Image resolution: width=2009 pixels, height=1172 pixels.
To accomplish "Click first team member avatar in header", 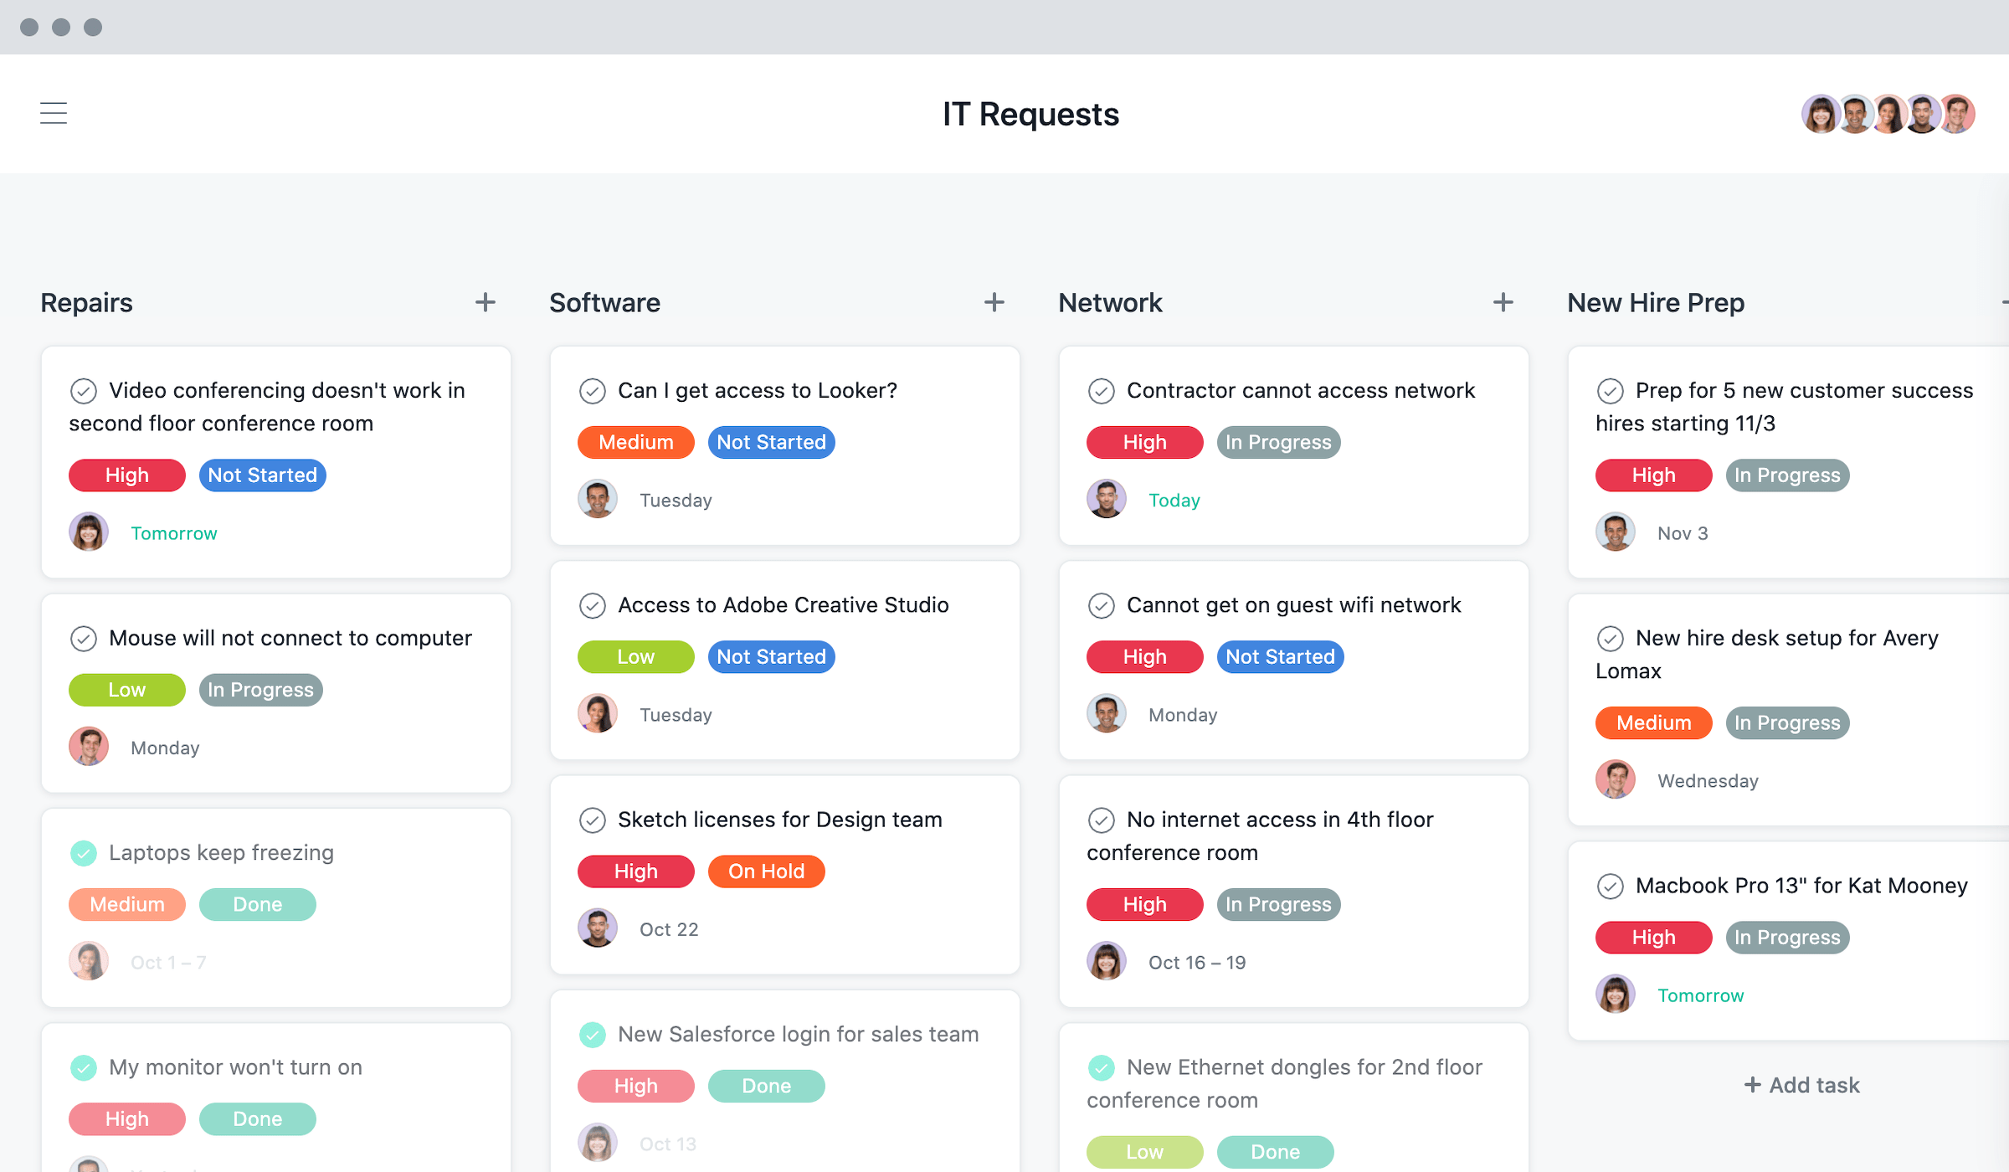I will (x=1820, y=114).
